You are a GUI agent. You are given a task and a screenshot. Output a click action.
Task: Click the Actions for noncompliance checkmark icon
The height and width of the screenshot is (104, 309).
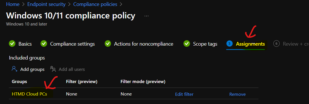(x=108, y=44)
